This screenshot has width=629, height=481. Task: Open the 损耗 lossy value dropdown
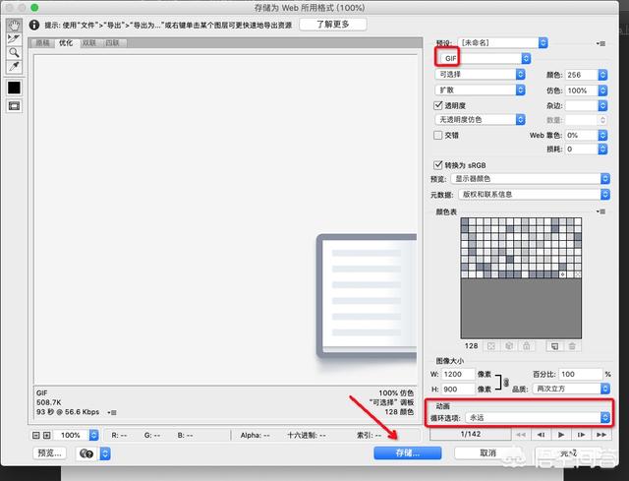coord(587,149)
